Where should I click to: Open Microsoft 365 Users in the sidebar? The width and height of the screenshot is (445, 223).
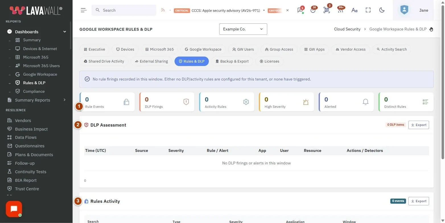tap(41, 66)
